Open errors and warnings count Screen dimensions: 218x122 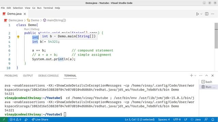(x=15, y=120)
